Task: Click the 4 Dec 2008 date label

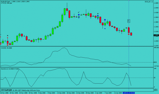Action: point(42,93)
